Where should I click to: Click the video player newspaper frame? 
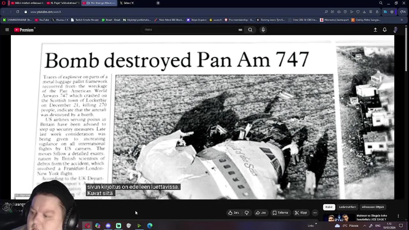pyautogui.click(x=203, y=117)
